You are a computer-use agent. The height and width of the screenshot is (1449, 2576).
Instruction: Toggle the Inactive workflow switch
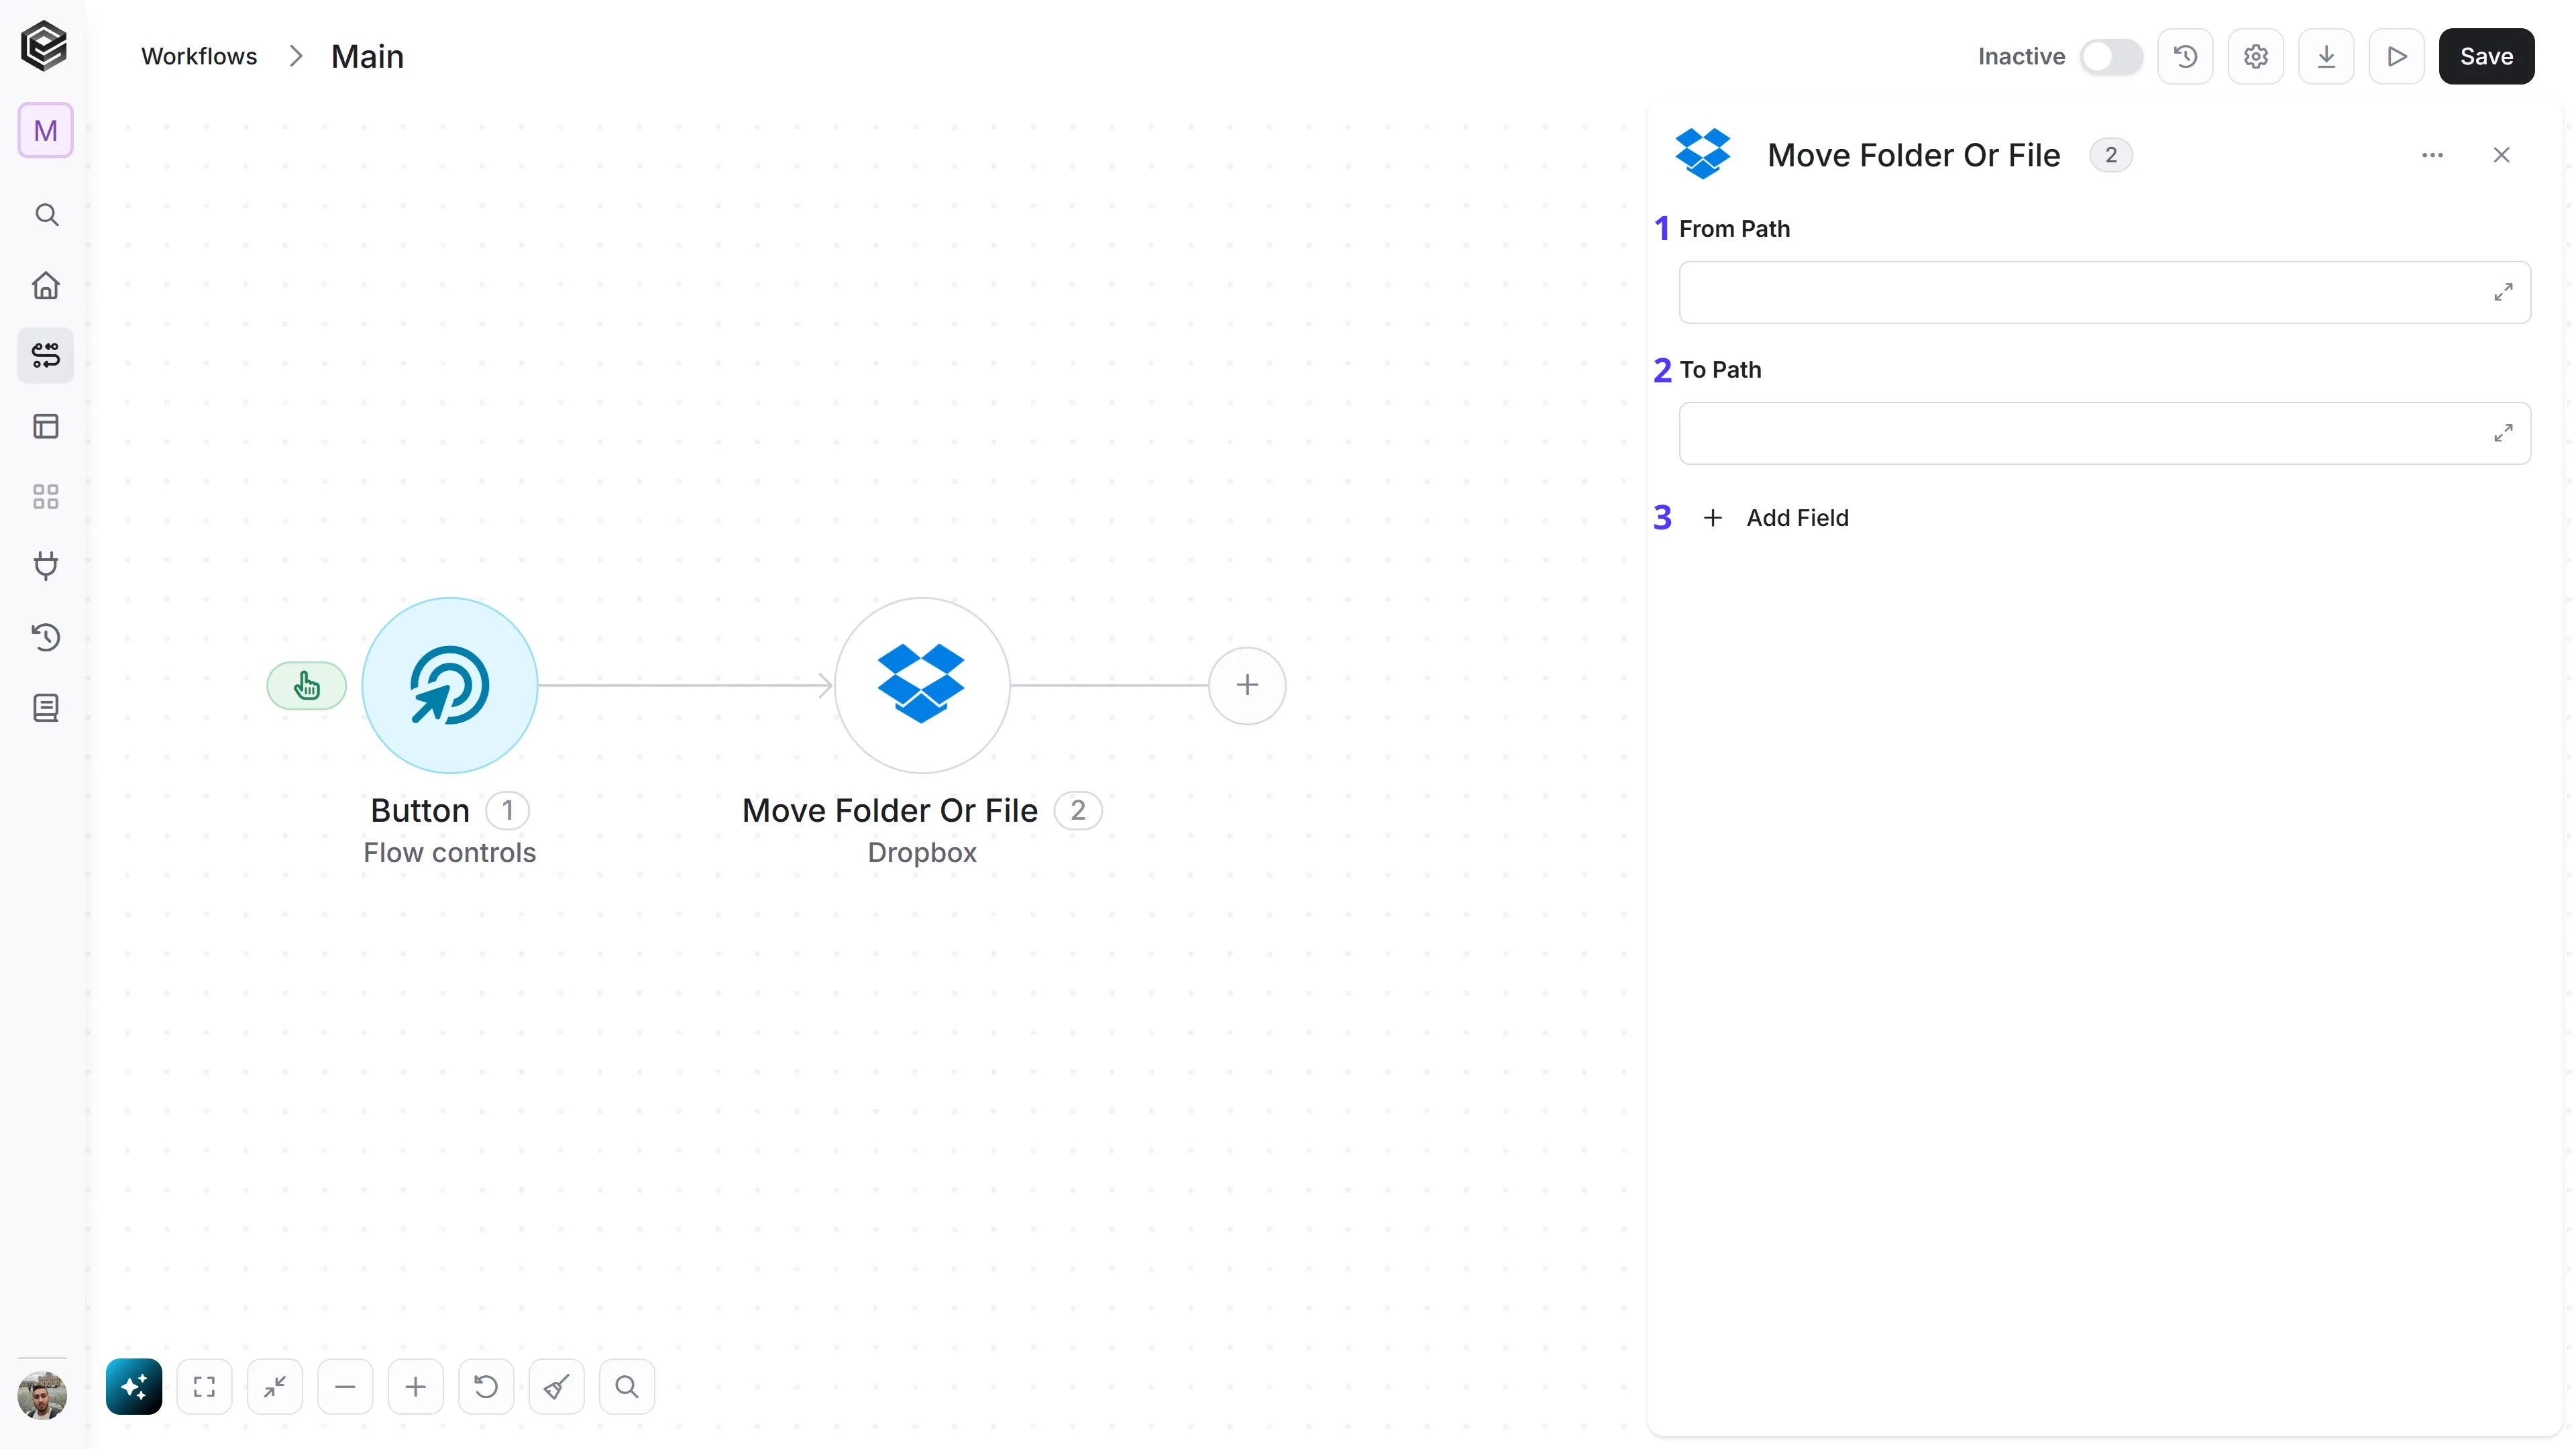point(2111,57)
